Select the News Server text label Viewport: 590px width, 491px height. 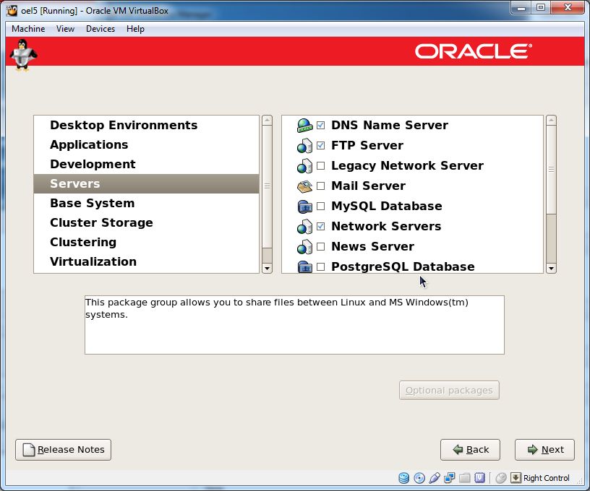(372, 246)
